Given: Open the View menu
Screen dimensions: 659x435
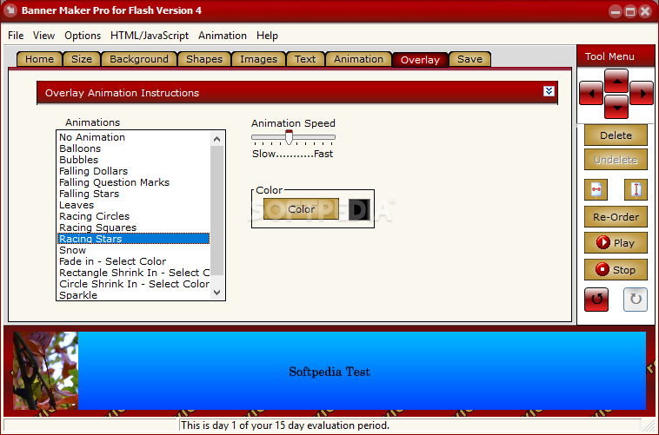Looking at the screenshot, I should coord(43,36).
